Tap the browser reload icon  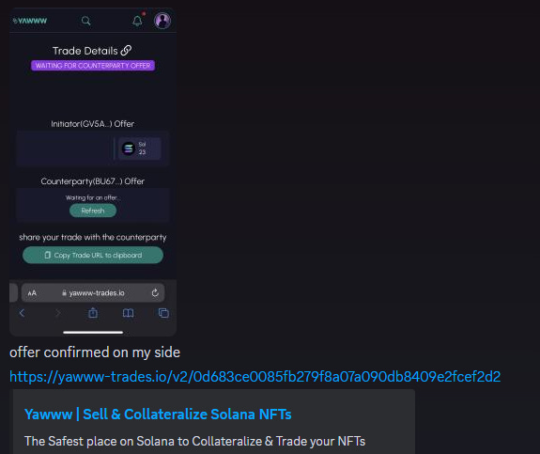tap(155, 292)
